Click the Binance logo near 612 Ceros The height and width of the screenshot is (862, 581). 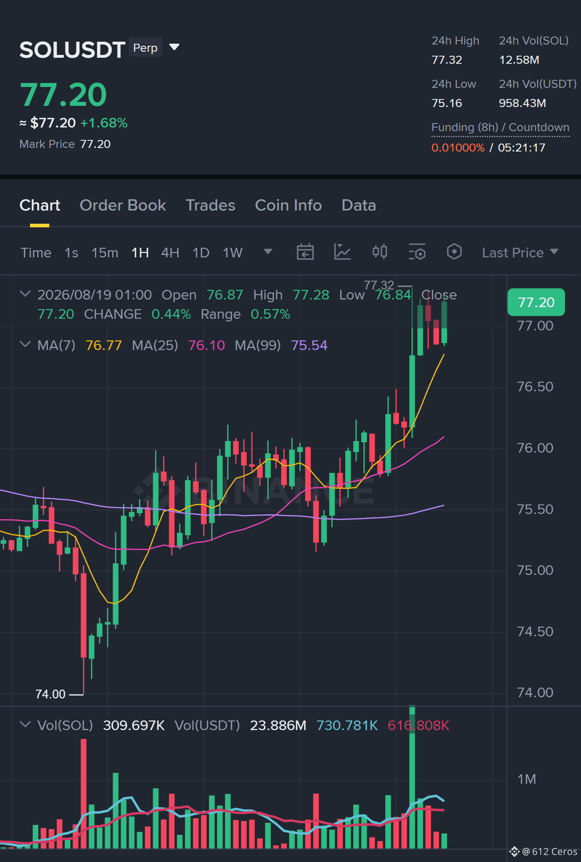point(514,852)
